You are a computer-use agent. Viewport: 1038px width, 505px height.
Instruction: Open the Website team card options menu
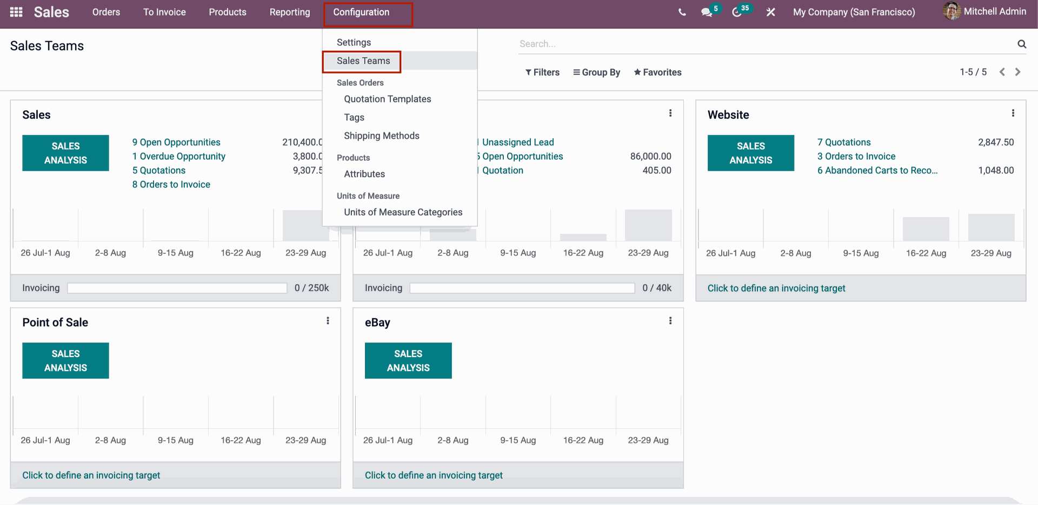1013,113
